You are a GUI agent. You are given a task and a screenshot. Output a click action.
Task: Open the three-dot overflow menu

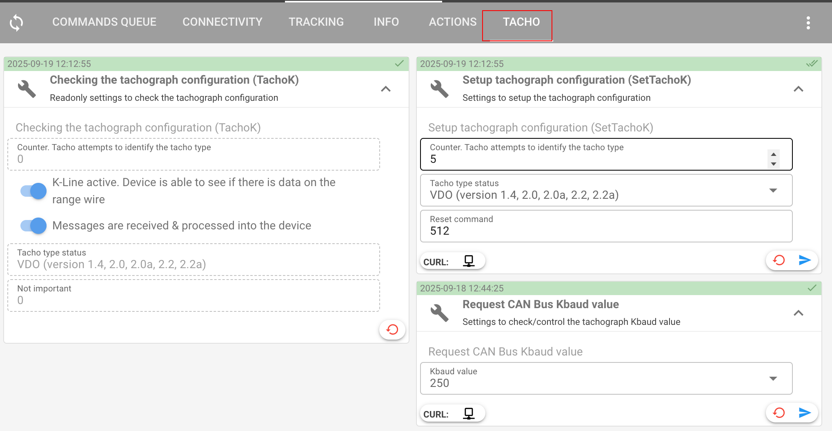pos(808,23)
